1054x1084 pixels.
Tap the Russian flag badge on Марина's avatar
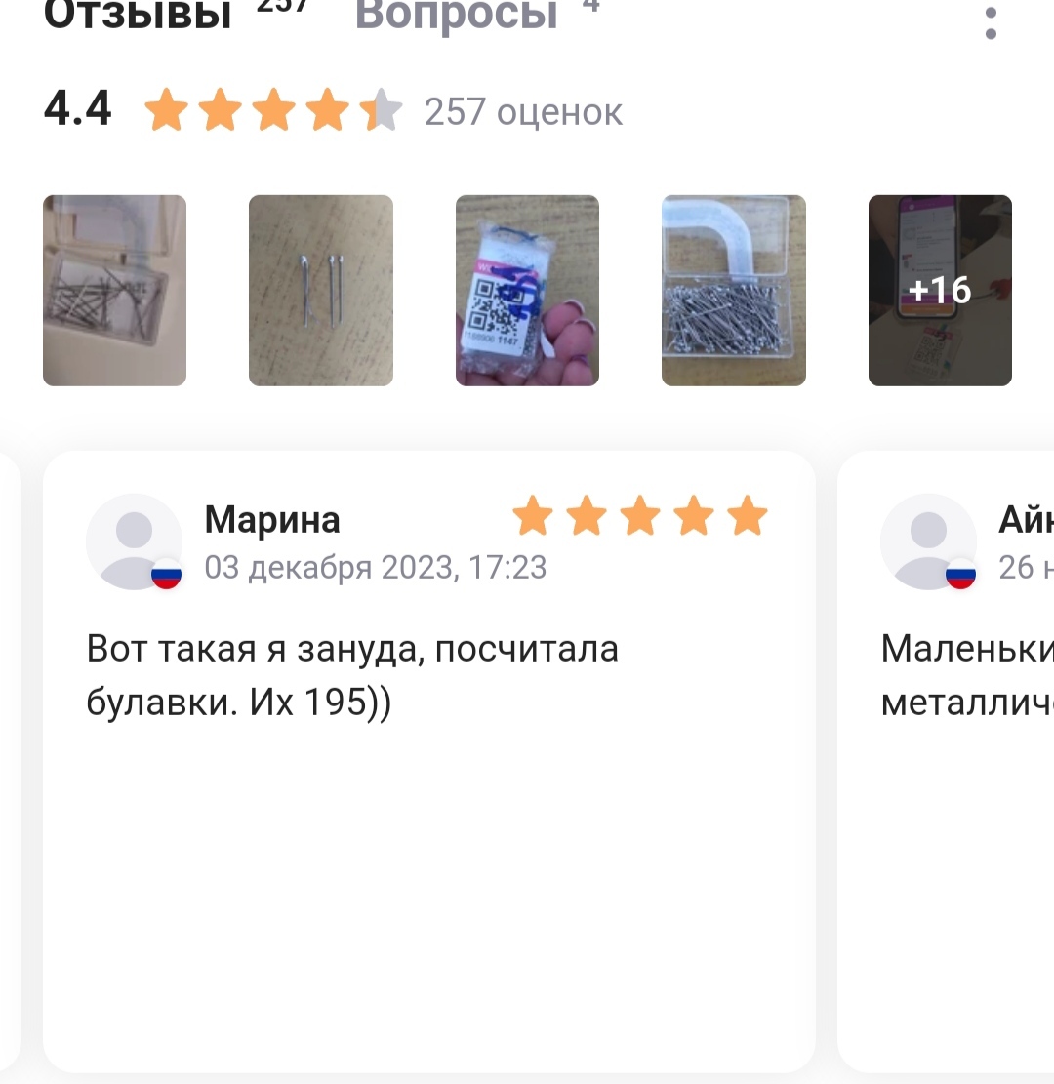(166, 574)
